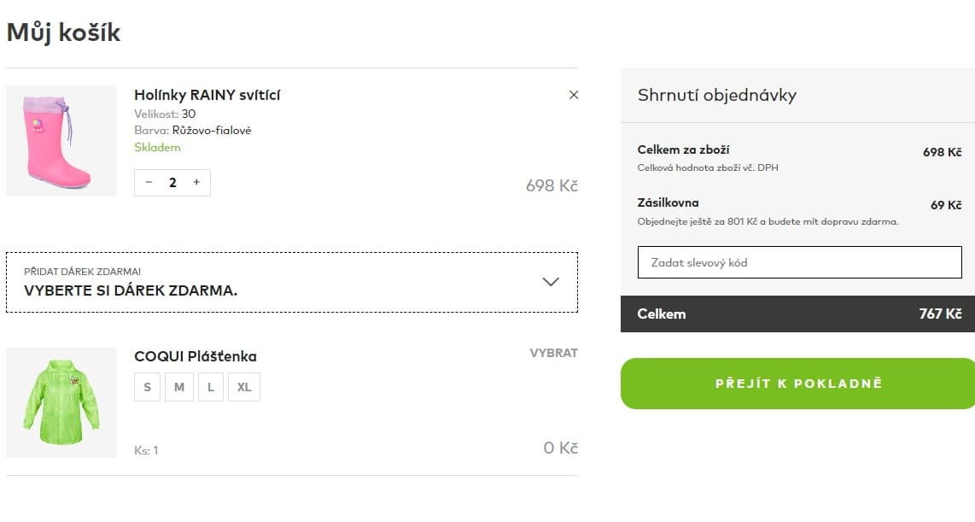
Task: Open the pink rain boots thumbnail
Action: click(x=61, y=141)
